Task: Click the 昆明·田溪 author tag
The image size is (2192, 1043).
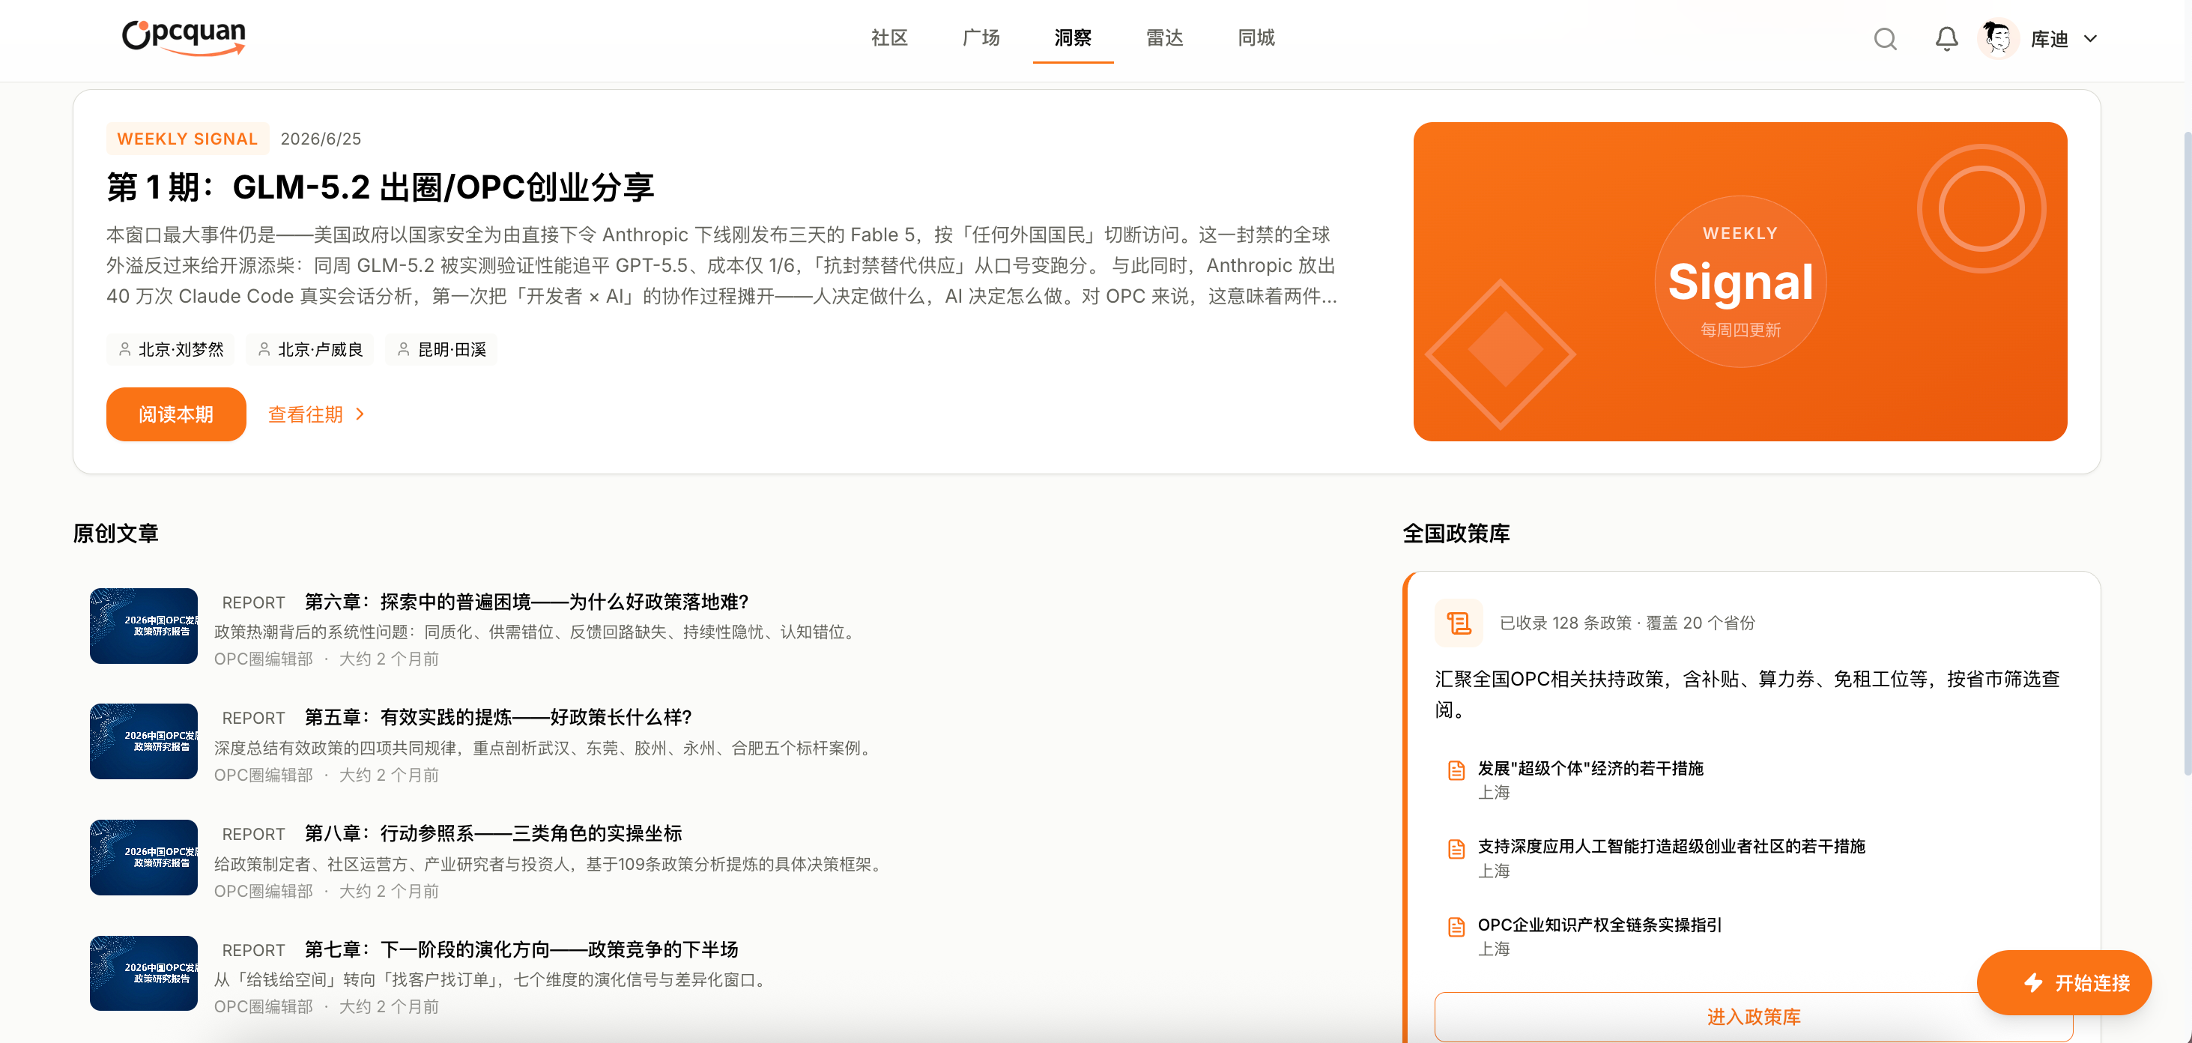Action: 442,350
